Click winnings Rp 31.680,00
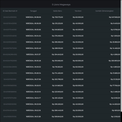 115,73
